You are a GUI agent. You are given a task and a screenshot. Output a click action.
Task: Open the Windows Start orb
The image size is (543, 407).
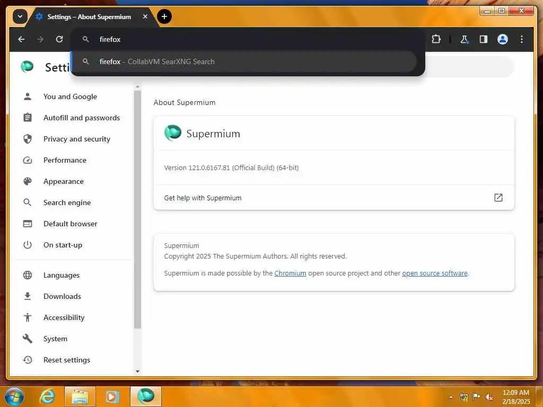tap(14, 396)
